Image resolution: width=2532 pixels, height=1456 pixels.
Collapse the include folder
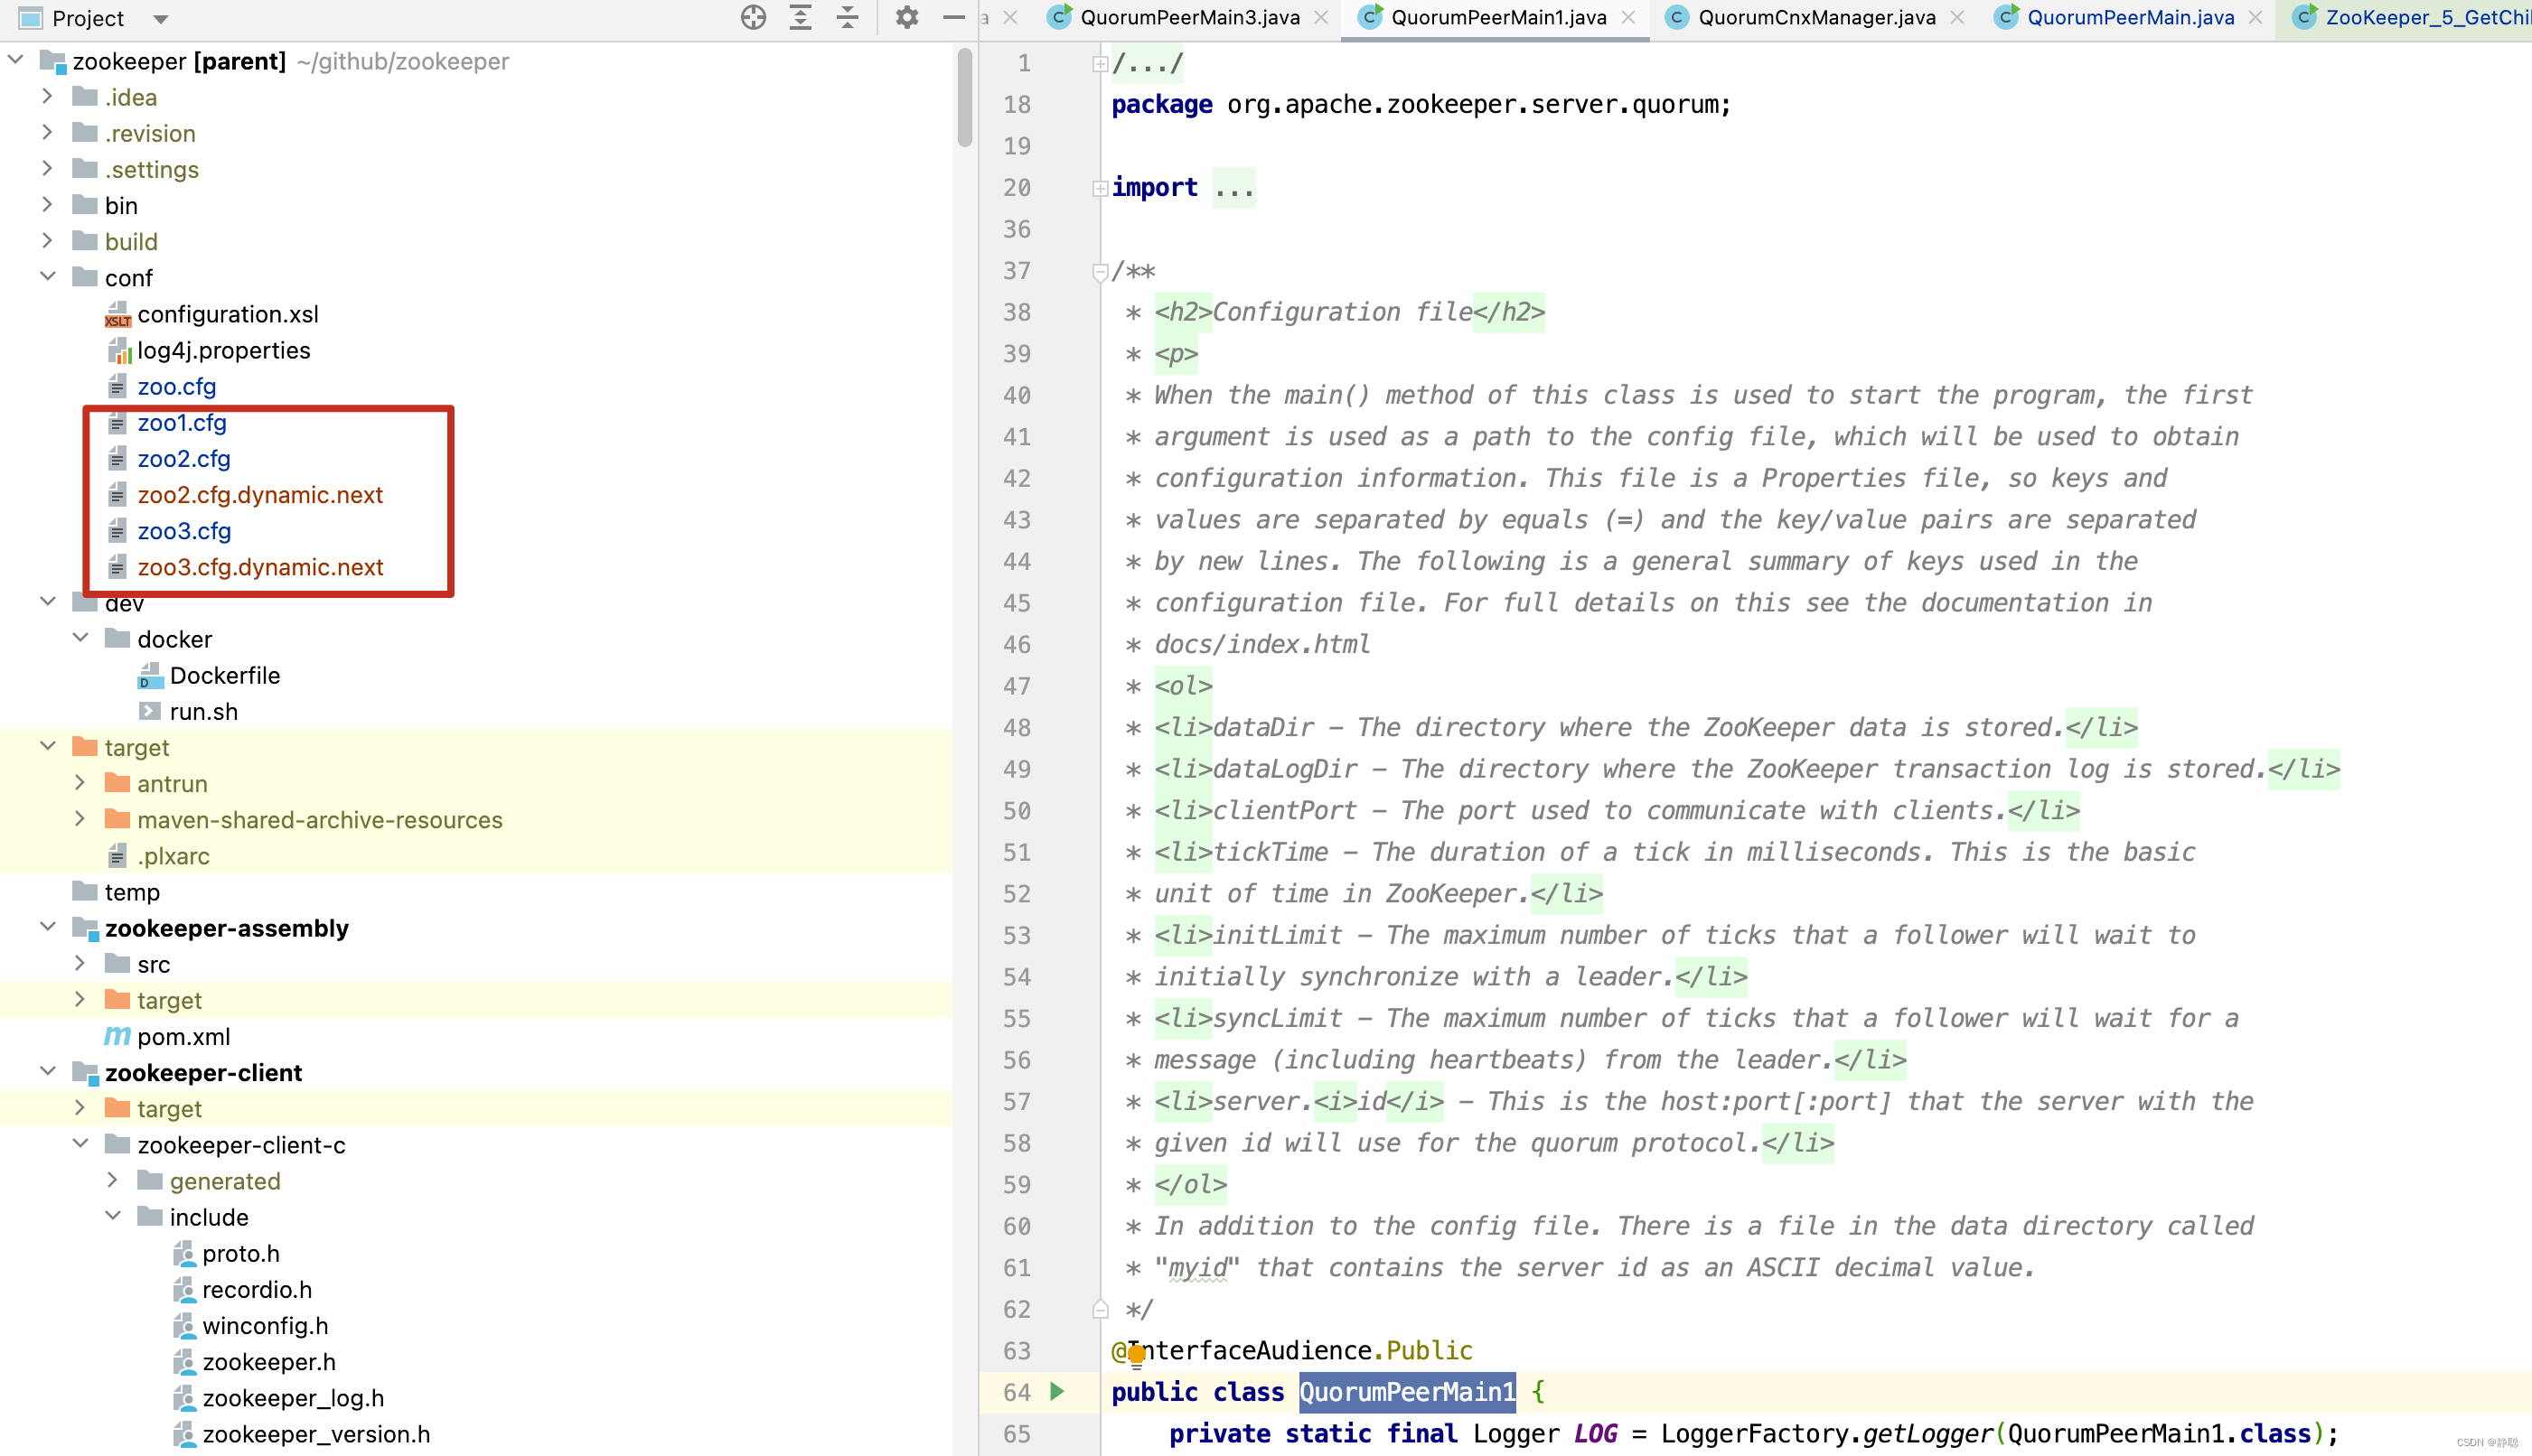(112, 1215)
